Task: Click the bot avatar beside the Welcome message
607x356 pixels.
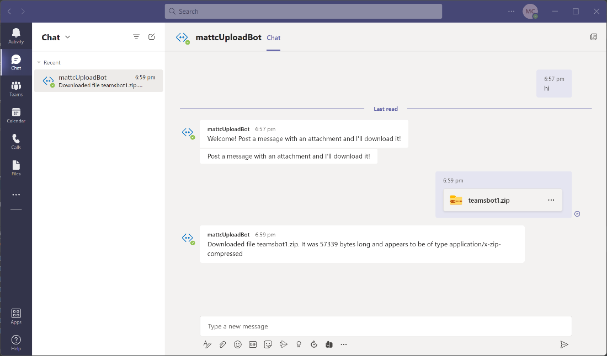Action: (x=188, y=133)
